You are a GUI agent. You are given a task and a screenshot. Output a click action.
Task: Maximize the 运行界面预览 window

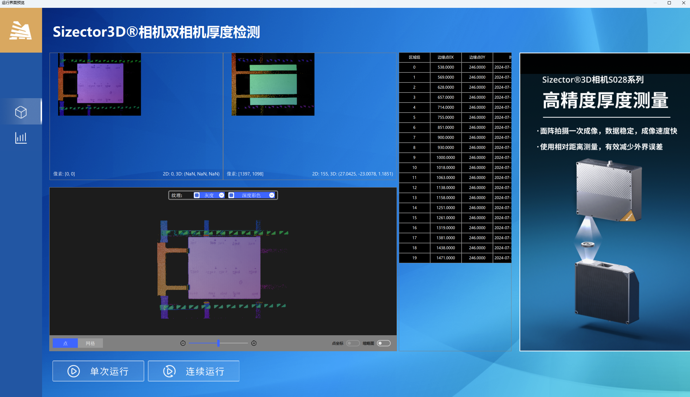click(669, 3)
